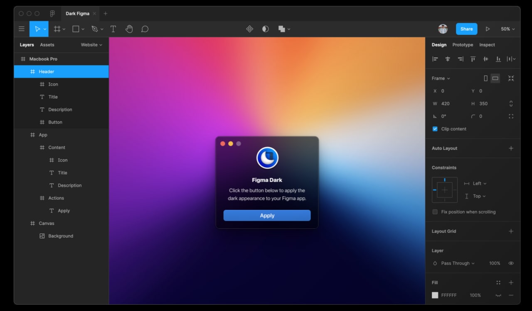Select the Pen tool

click(x=94, y=29)
